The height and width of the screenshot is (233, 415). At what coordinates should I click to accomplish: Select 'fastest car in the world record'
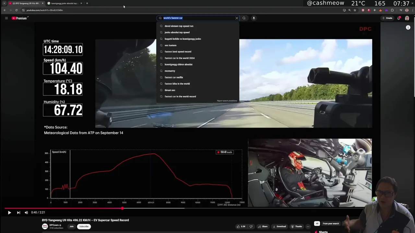click(180, 96)
